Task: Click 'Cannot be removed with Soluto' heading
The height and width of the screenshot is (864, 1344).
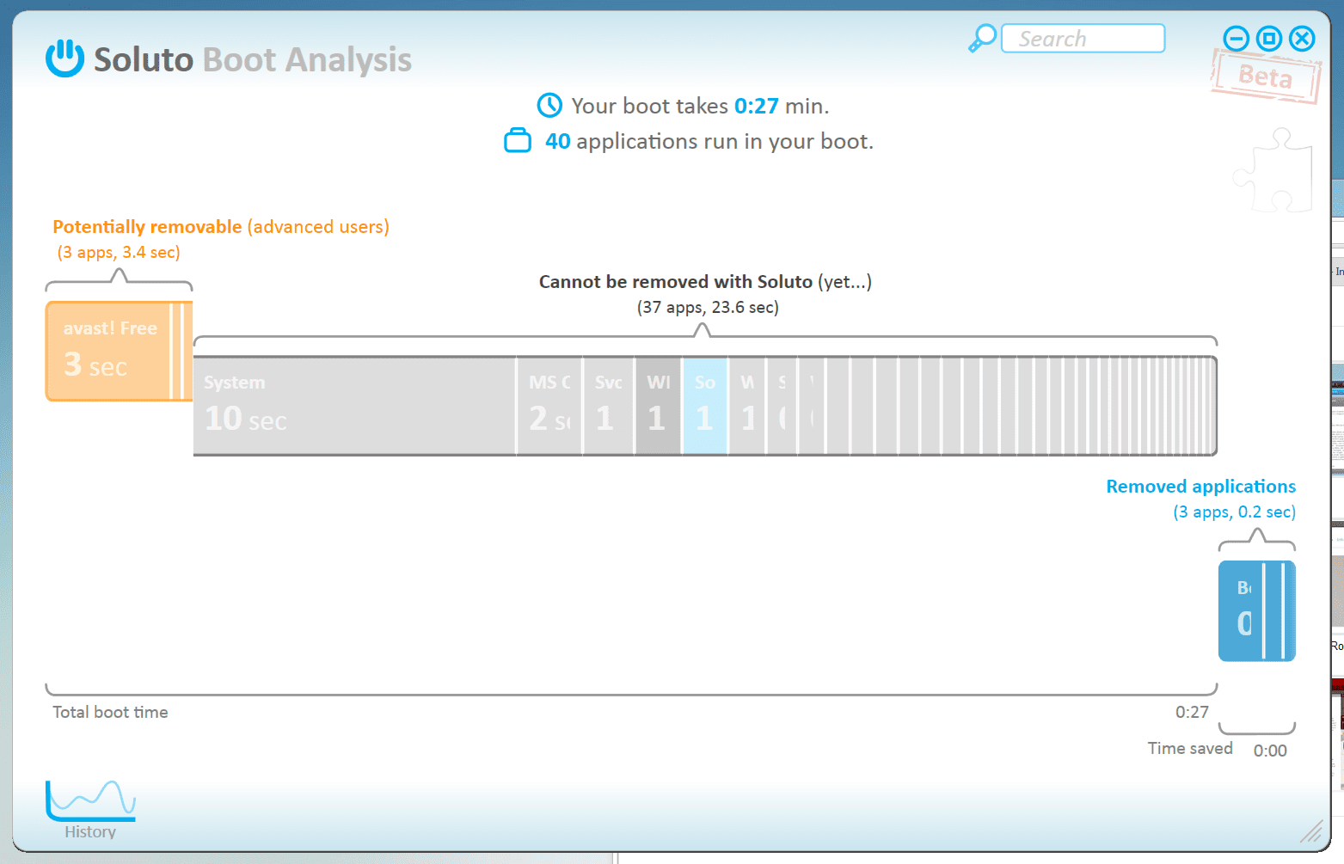Action: [x=676, y=282]
